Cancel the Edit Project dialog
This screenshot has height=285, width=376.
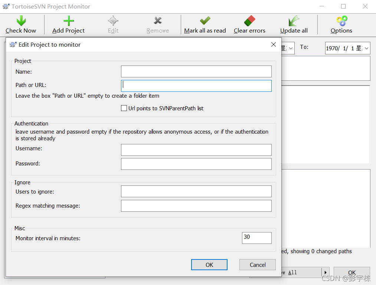pos(258,265)
